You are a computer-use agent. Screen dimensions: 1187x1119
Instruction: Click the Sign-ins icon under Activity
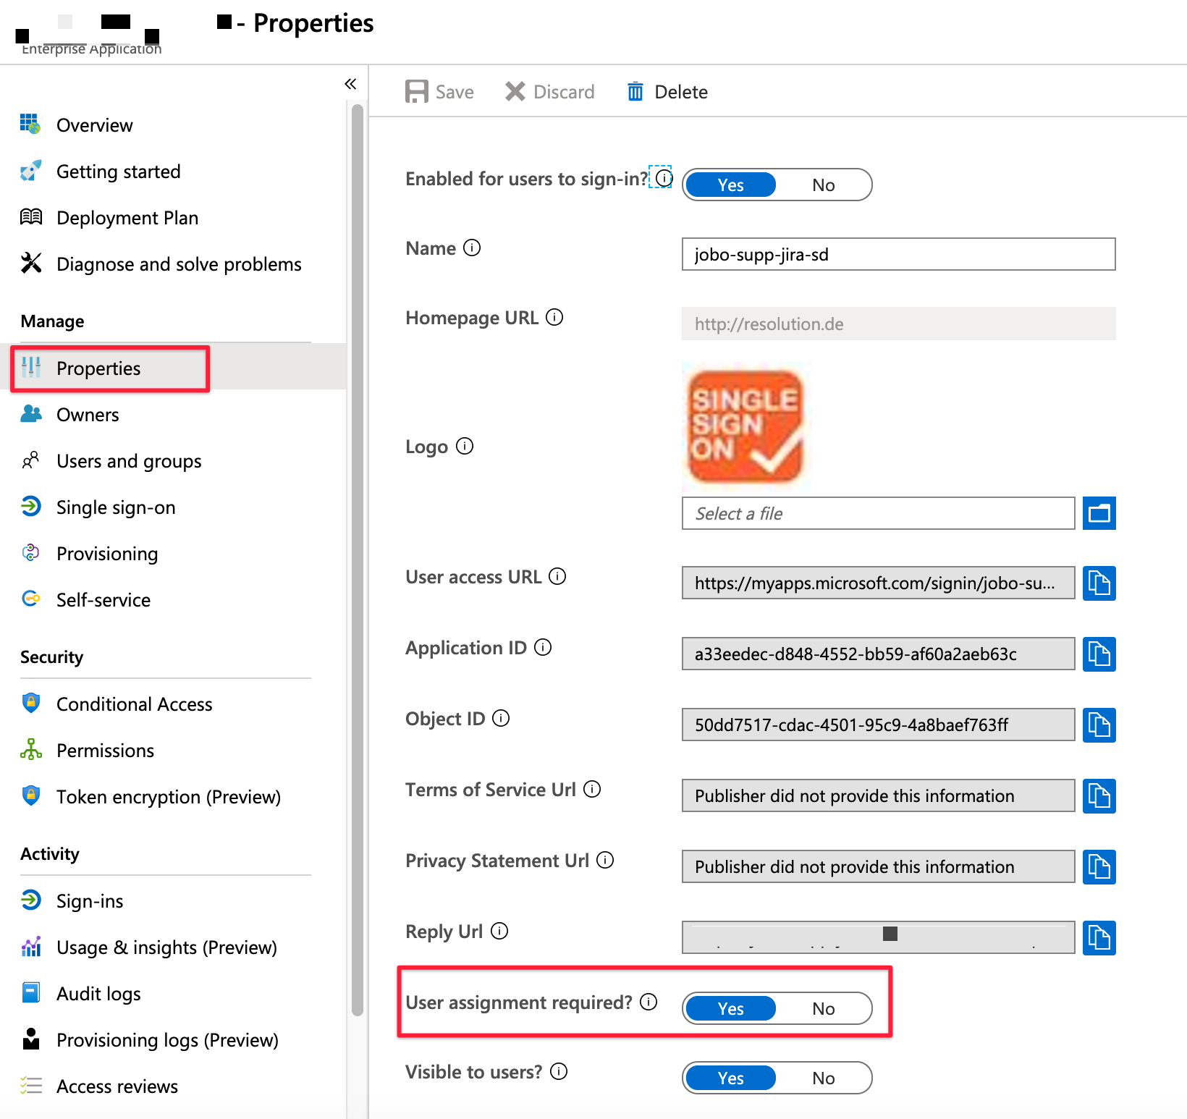pyautogui.click(x=30, y=900)
